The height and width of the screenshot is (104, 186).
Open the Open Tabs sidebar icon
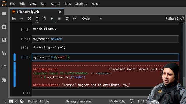click(4, 67)
